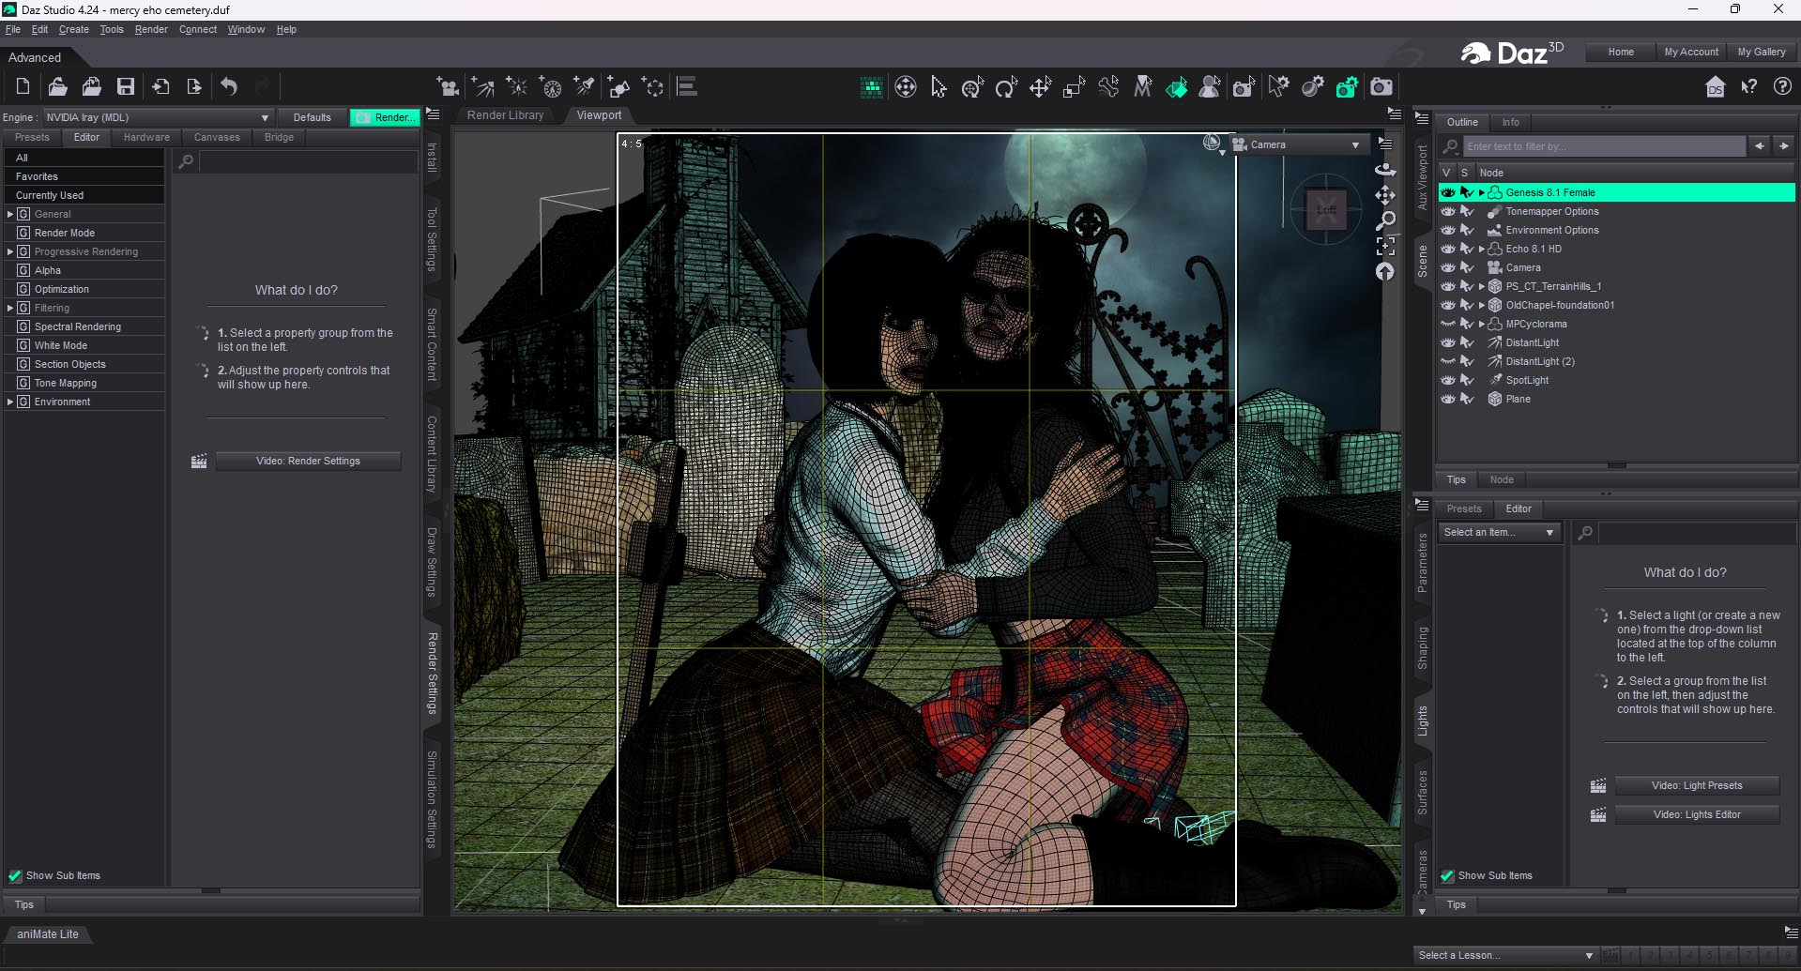Click the Render camera icon in toolbar

(x=1381, y=87)
